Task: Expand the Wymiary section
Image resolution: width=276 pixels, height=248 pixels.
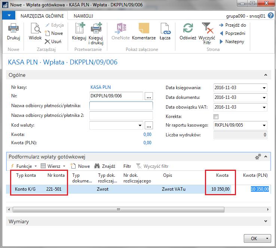Action: pos(266,221)
